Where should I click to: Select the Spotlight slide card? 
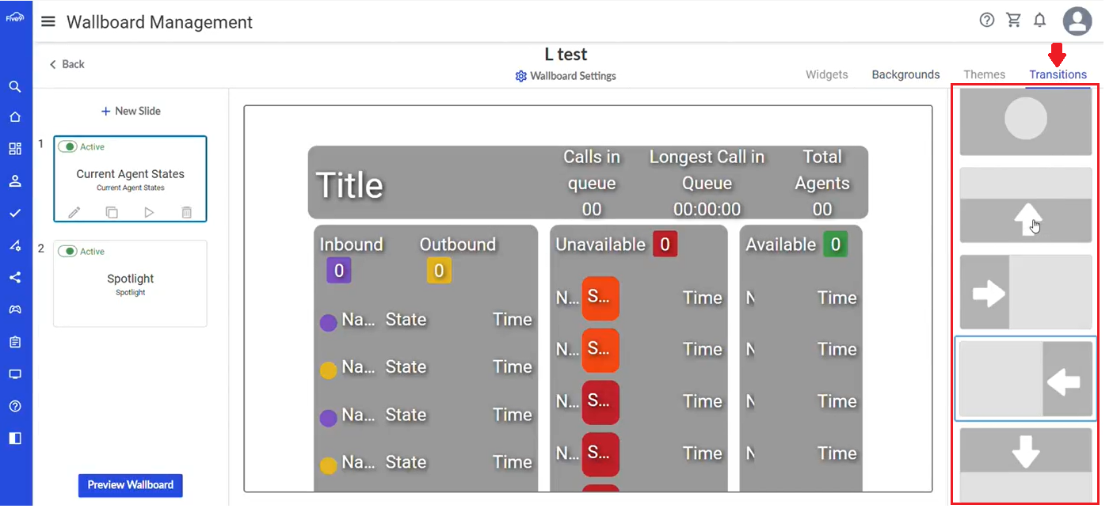130,283
